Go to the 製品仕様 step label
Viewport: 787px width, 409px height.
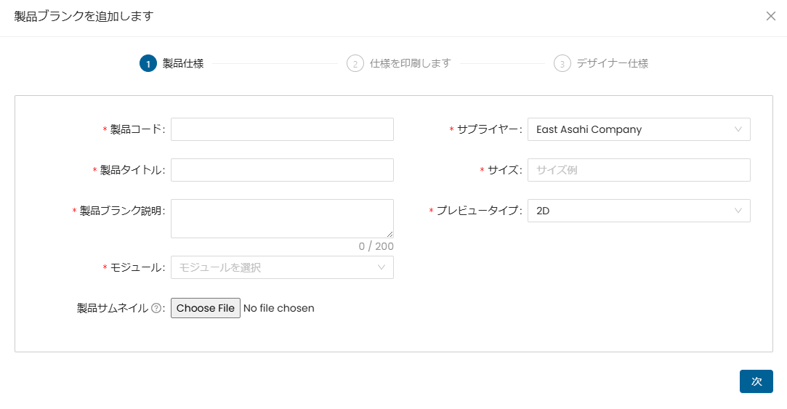coord(183,64)
